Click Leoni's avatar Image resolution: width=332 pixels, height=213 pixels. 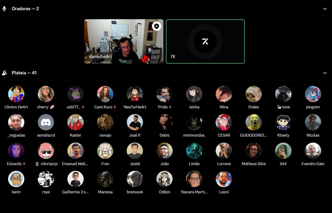pyautogui.click(x=224, y=179)
